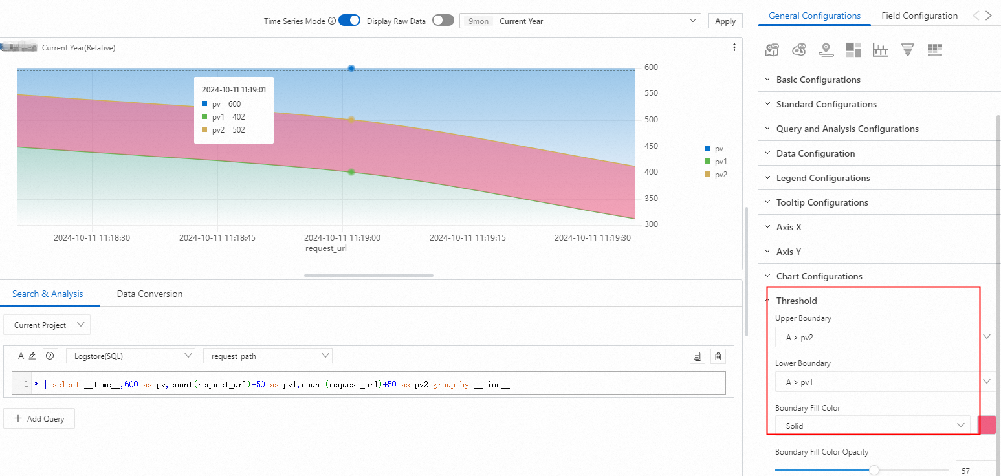1001x476 pixels.
Task: Expand the Chart Configurations section
Action: coord(880,276)
